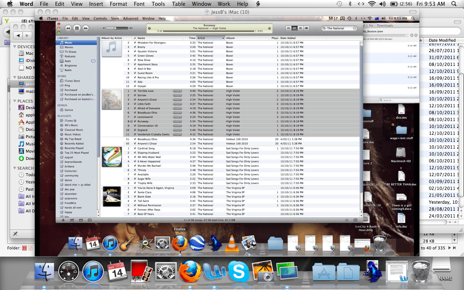
Task: Open Word's Format menu
Action: pos(119,4)
